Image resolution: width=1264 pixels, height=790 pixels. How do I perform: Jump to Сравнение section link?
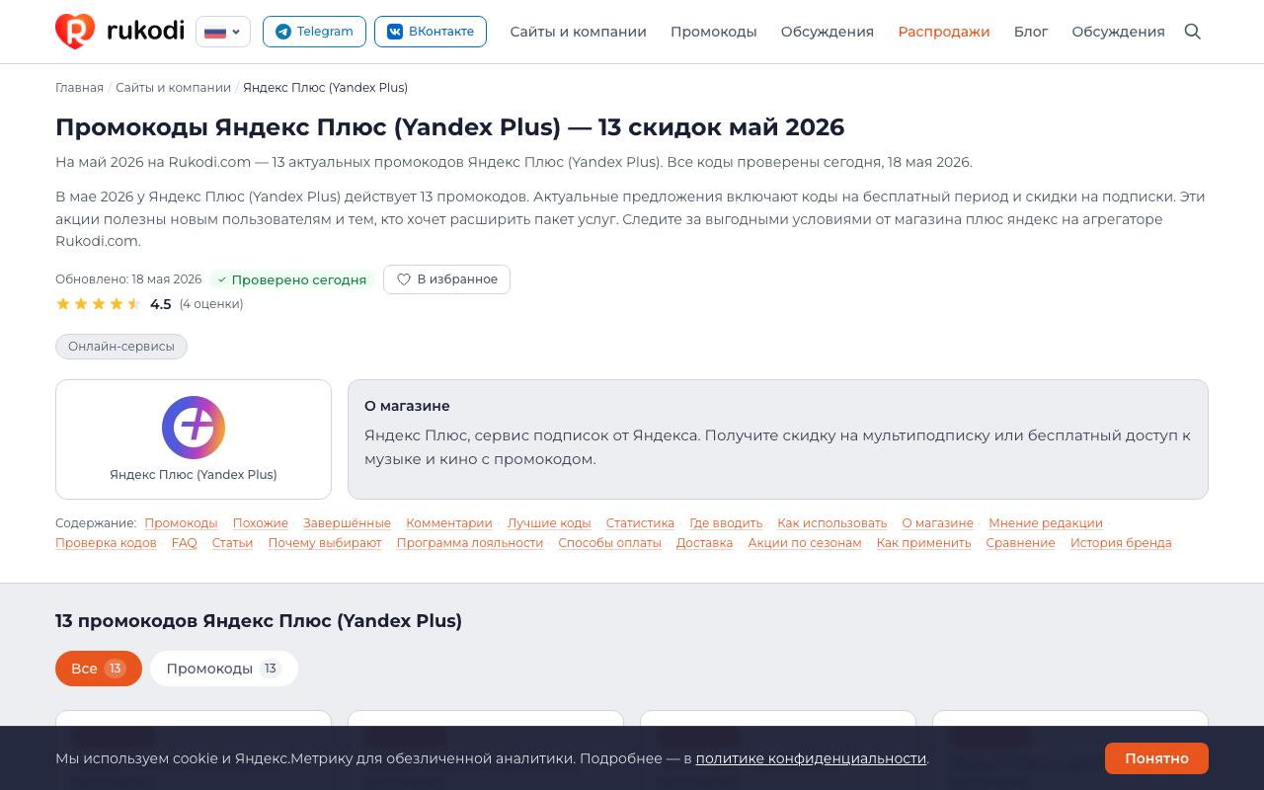(1020, 543)
